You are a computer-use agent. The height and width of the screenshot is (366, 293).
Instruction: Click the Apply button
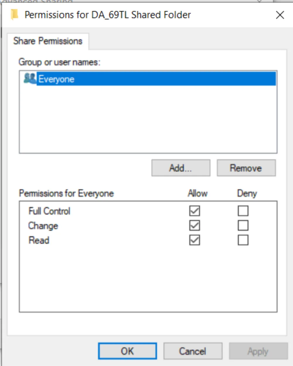pos(258,351)
